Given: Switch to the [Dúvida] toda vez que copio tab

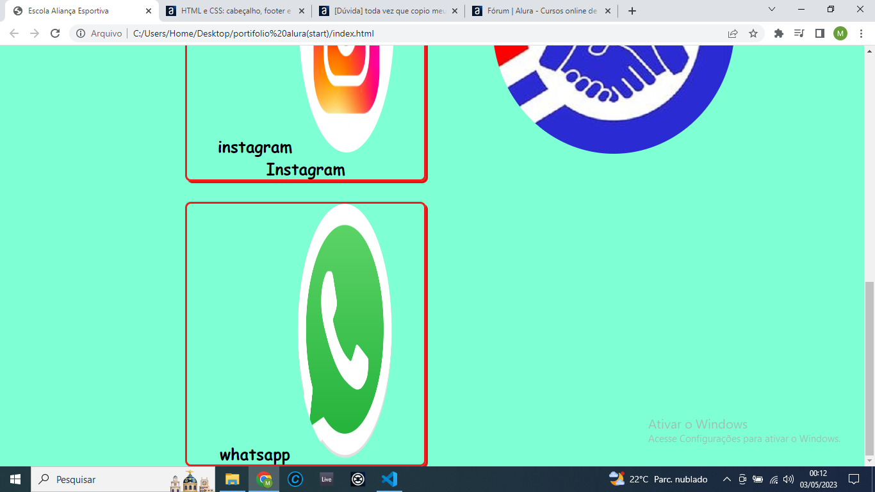Looking at the screenshot, I should (388, 11).
